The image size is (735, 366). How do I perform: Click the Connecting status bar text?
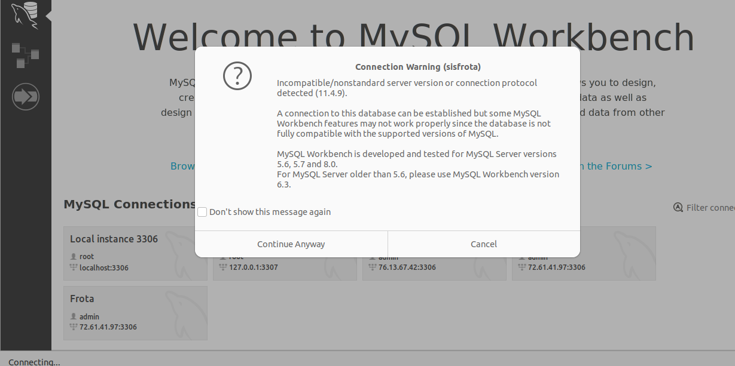click(34, 361)
